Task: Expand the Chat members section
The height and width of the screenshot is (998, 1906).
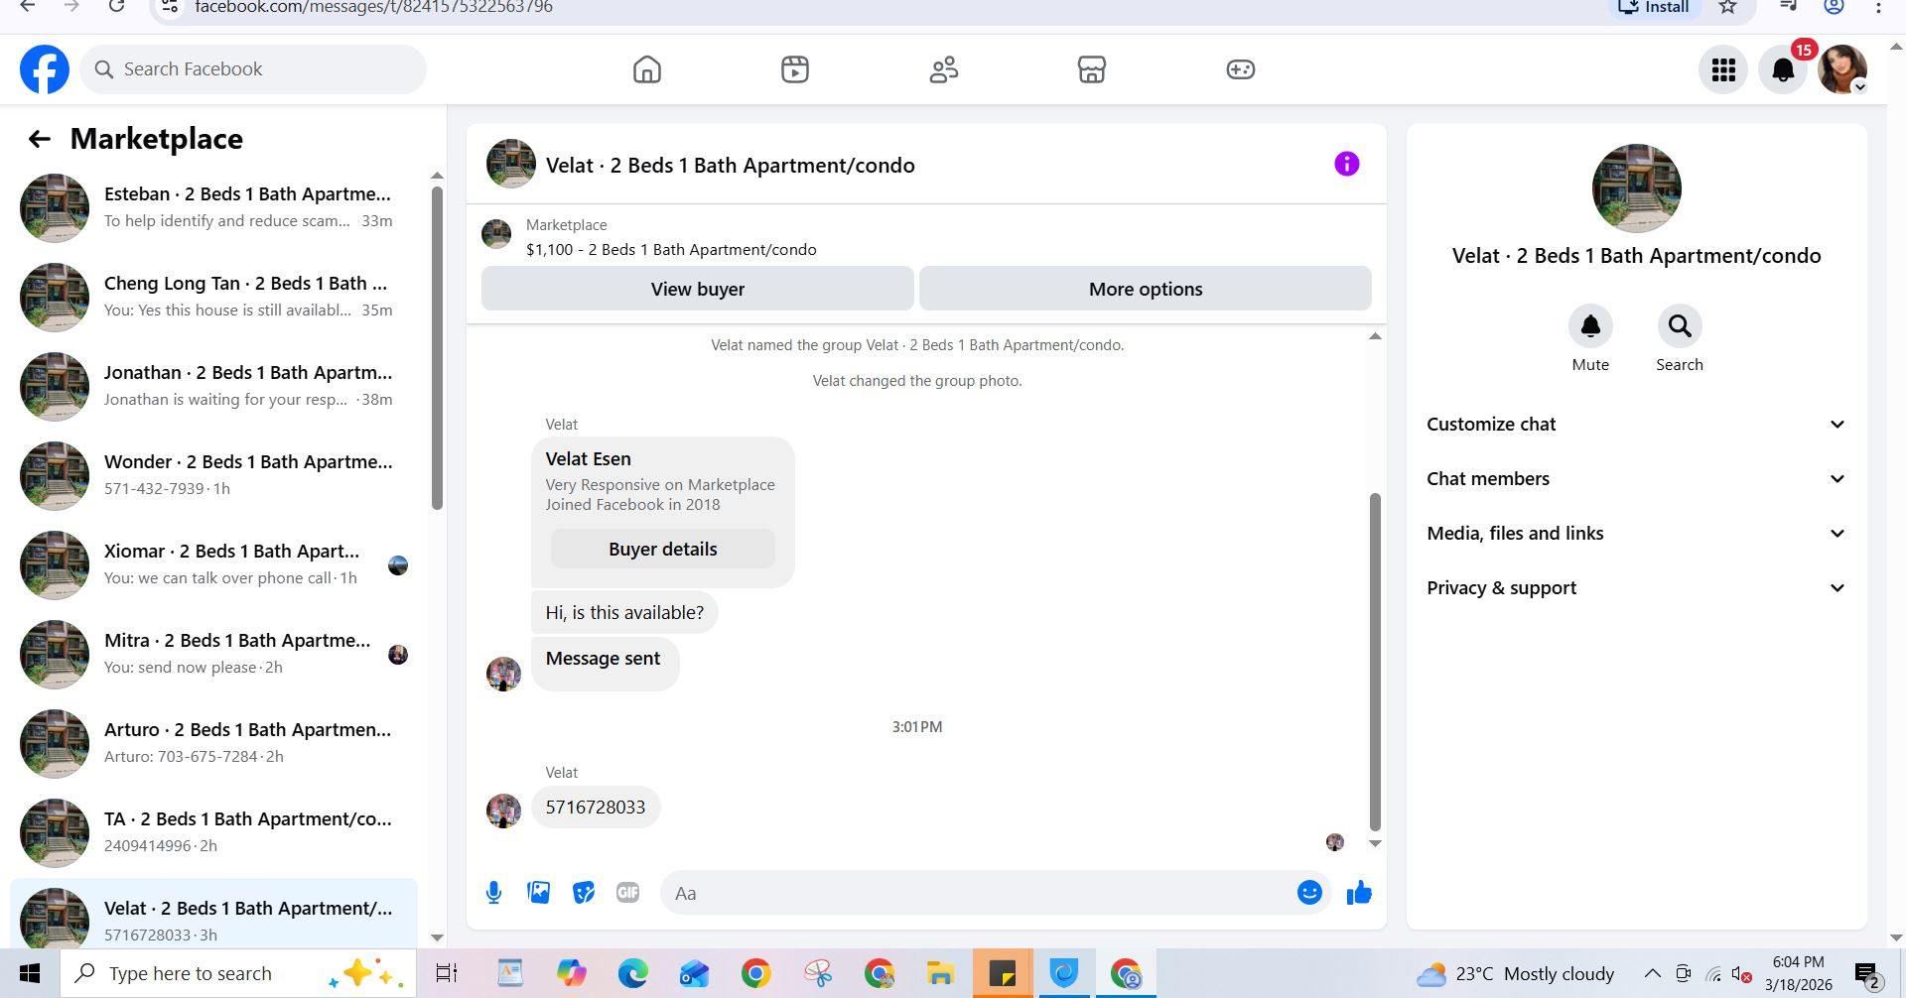Action: [x=1636, y=479]
